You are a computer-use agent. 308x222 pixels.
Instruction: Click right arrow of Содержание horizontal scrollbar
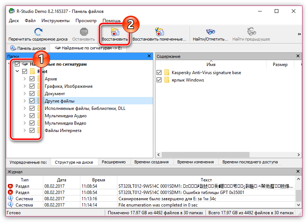299,155
